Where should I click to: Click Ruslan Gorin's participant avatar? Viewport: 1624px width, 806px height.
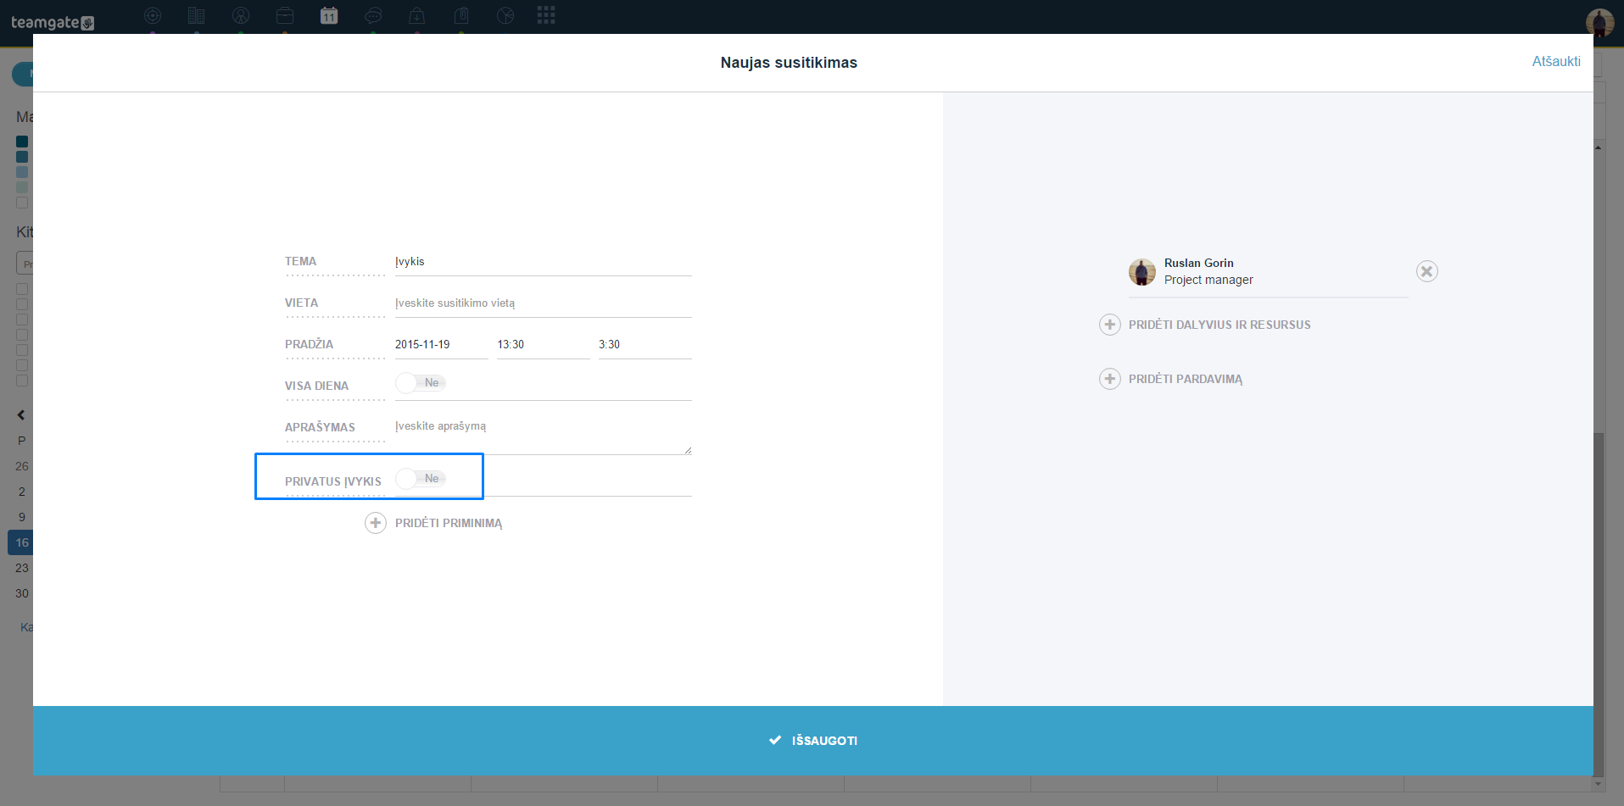tap(1142, 272)
